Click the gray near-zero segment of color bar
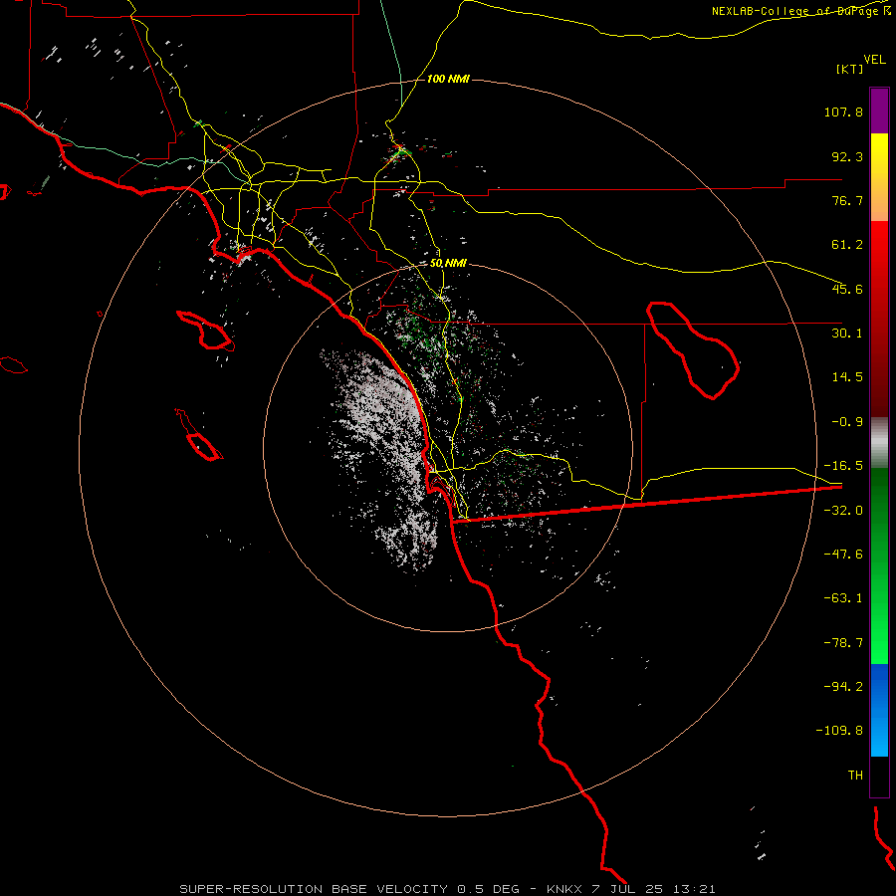The height and width of the screenshot is (896, 896). click(x=879, y=443)
